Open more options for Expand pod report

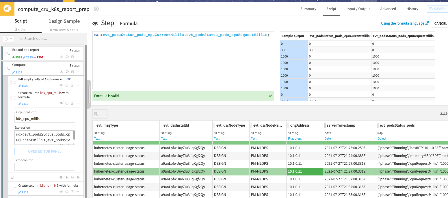[78, 57]
